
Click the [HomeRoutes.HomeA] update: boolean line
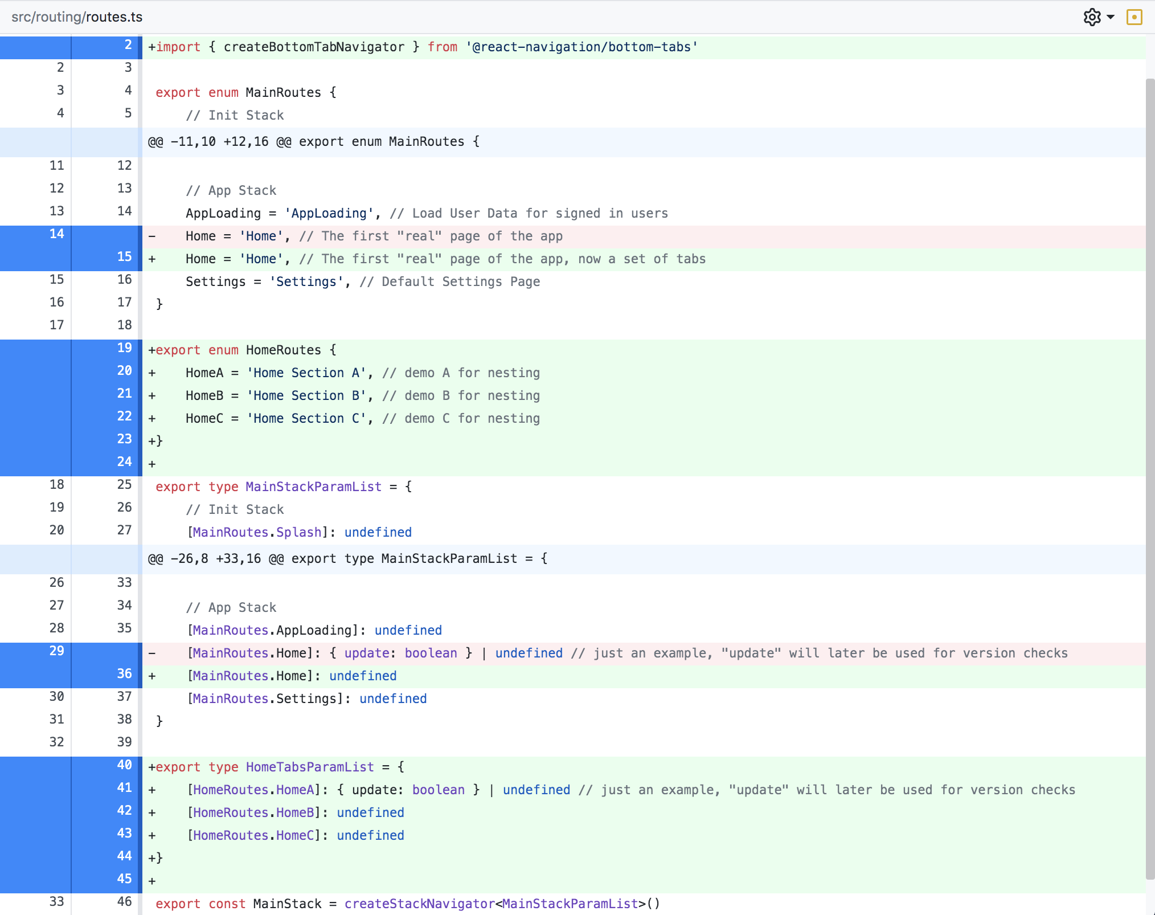click(x=644, y=790)
